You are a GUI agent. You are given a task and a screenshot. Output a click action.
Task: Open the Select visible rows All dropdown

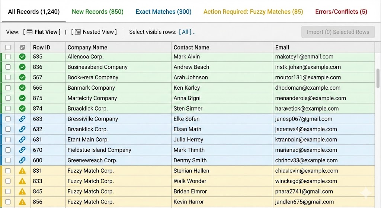(187, 32)
